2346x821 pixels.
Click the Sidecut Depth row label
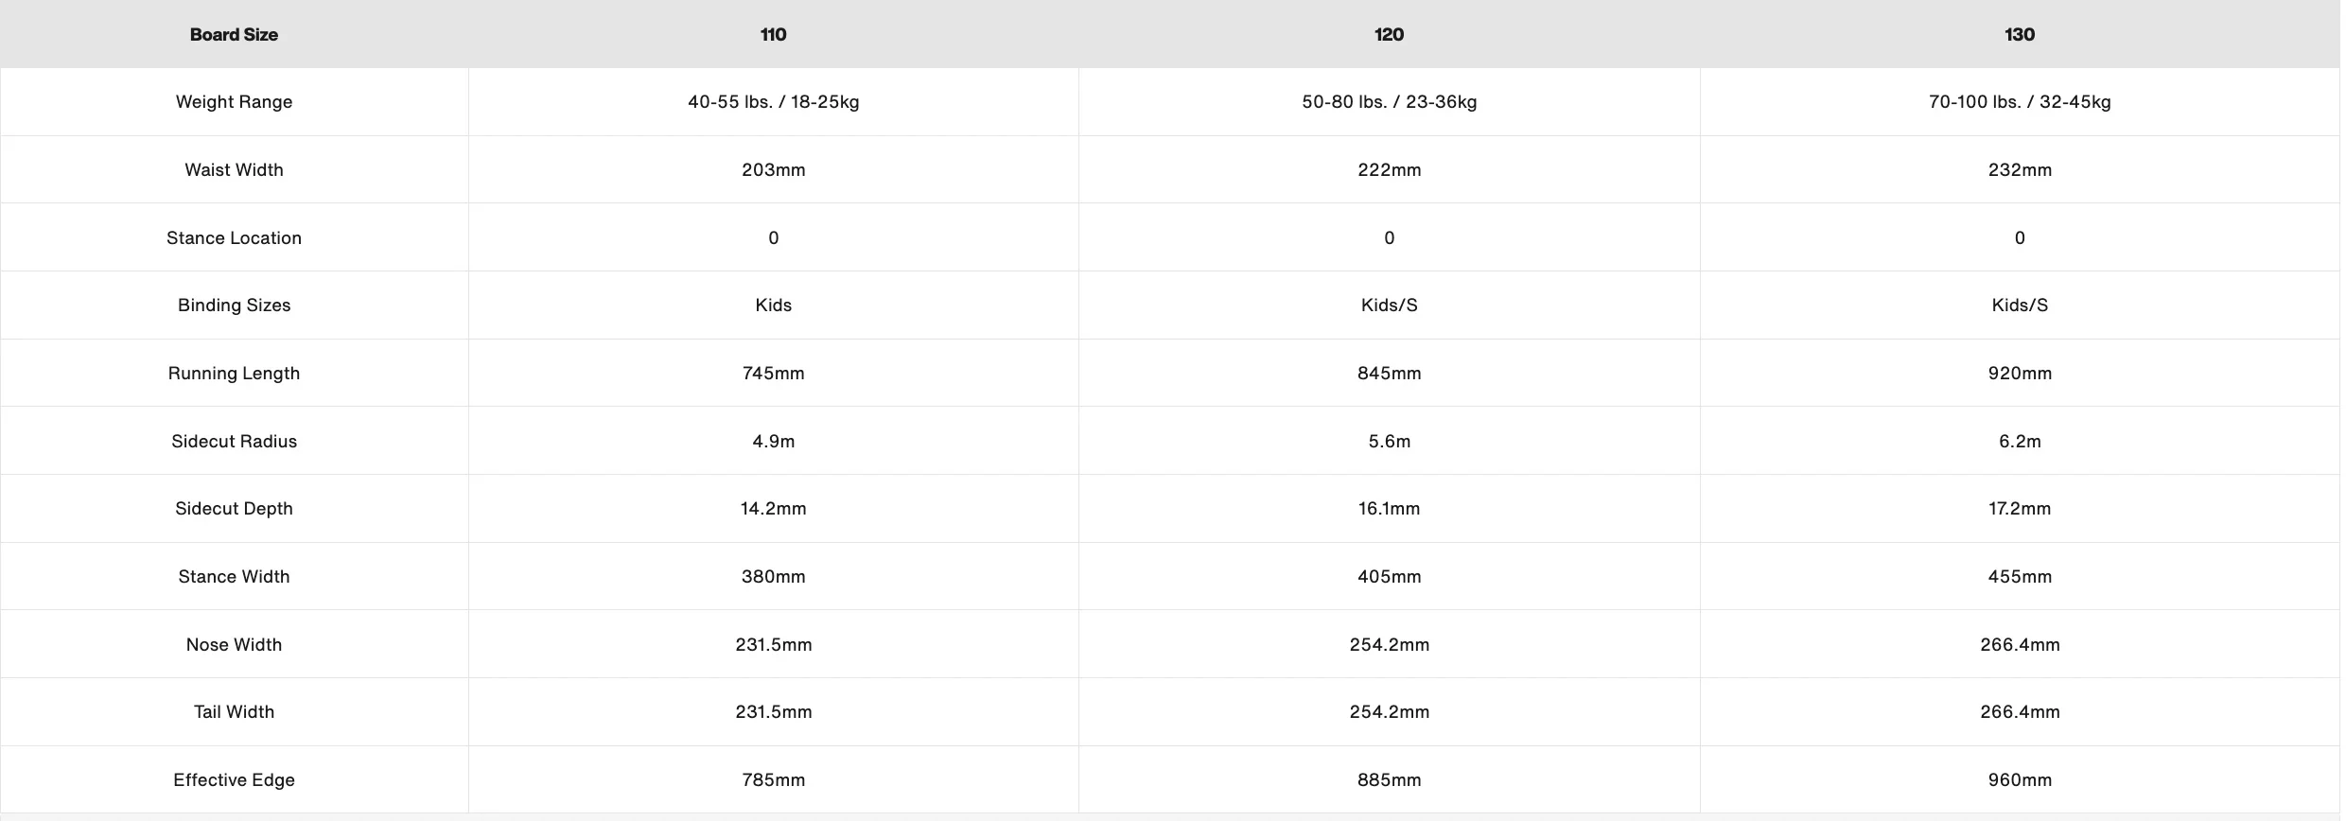[x=234, y=509]
